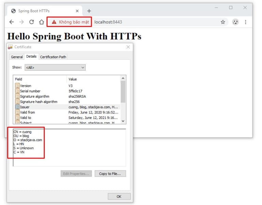Switch to the Certification Path tab
262x205 pixels.
click(x=53, y=57)
